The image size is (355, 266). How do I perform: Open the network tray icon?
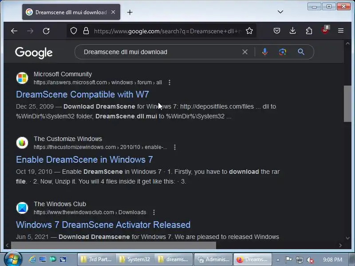299,260
